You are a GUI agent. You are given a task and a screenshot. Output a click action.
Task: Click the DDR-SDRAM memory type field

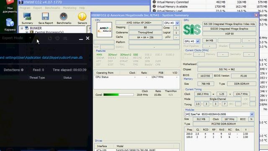coord(242,84)
